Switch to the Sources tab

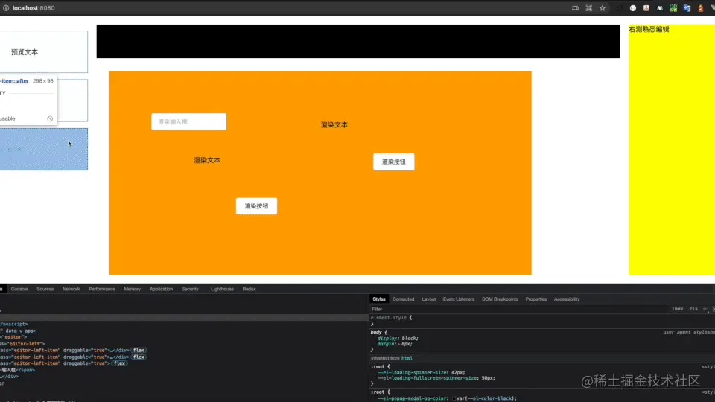coord(45,289)
